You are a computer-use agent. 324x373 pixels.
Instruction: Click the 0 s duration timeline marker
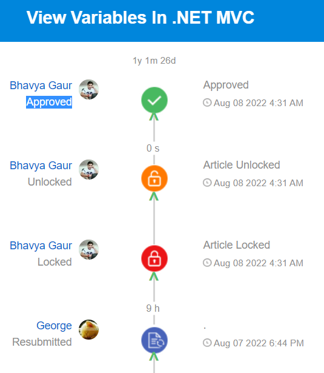click(153, 148)
